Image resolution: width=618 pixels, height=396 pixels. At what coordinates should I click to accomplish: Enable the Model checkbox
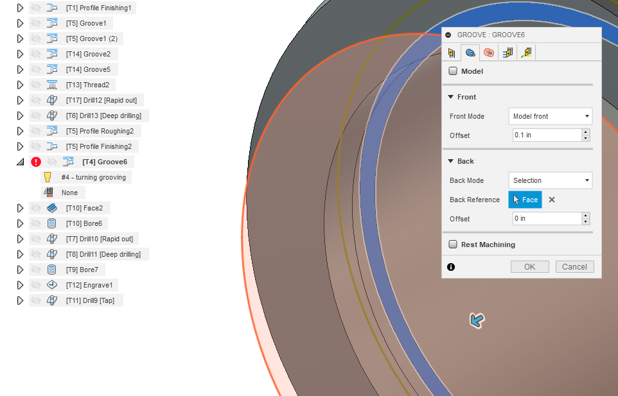tap(453, 71)
